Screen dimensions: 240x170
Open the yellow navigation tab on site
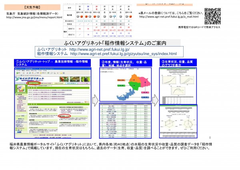[59, 83]
